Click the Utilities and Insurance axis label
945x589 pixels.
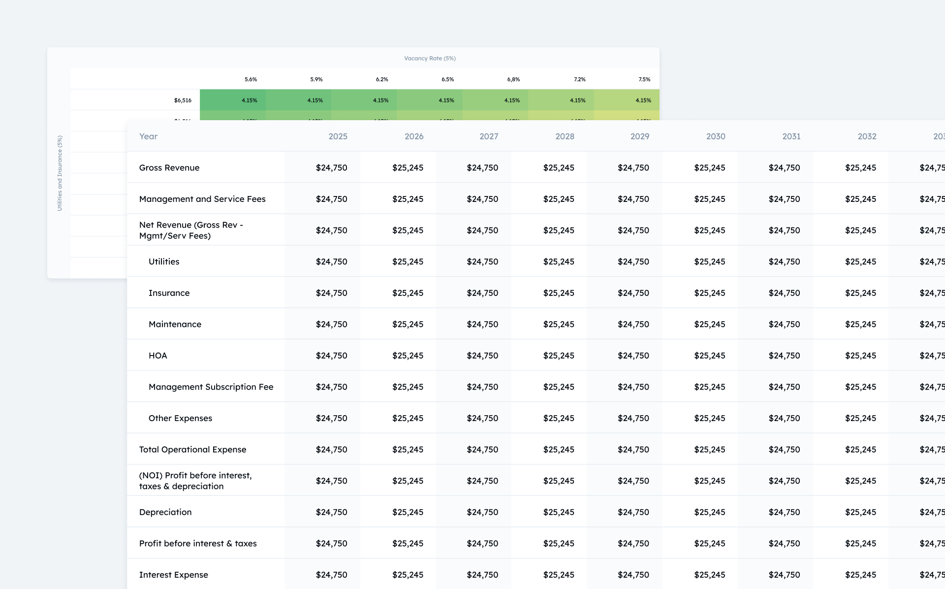60,173
